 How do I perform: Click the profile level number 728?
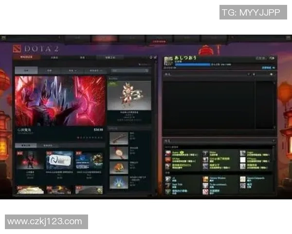pyautogui.click(x=272, y=58)
